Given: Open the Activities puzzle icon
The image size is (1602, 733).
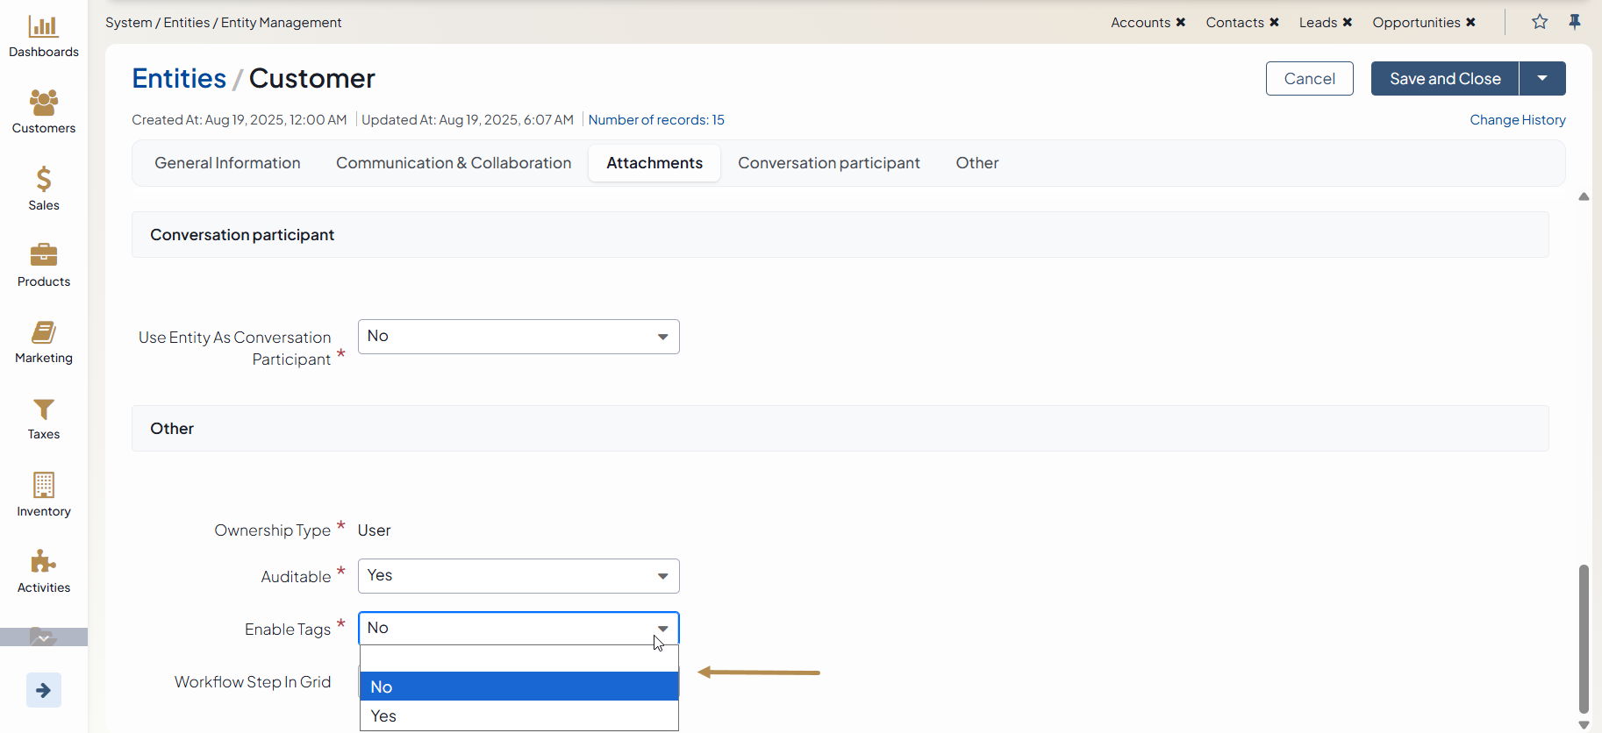Looking at the screenshot, I should click(43, 561).
